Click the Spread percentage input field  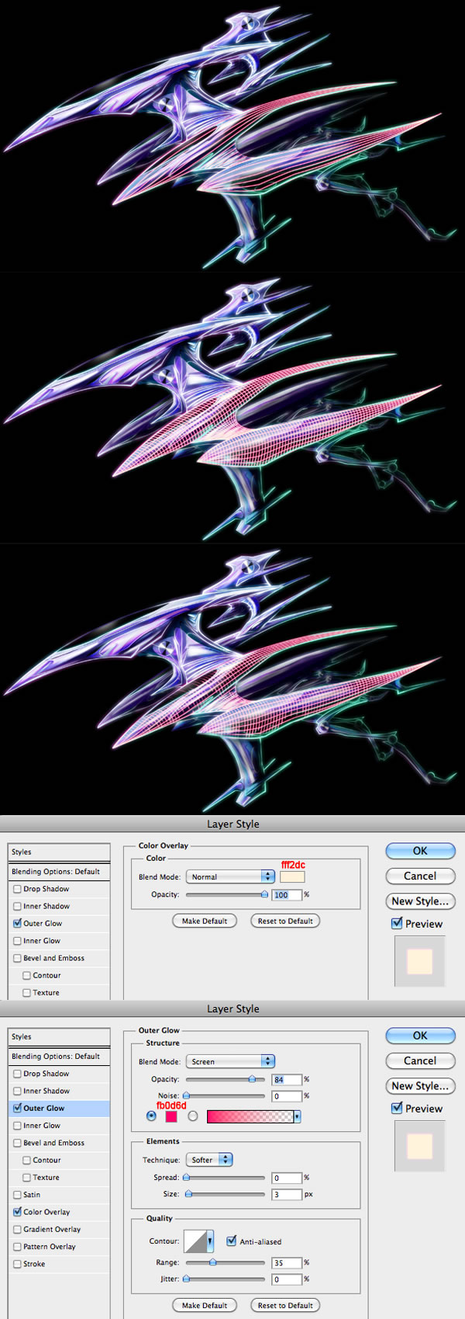click(287, 1178)
